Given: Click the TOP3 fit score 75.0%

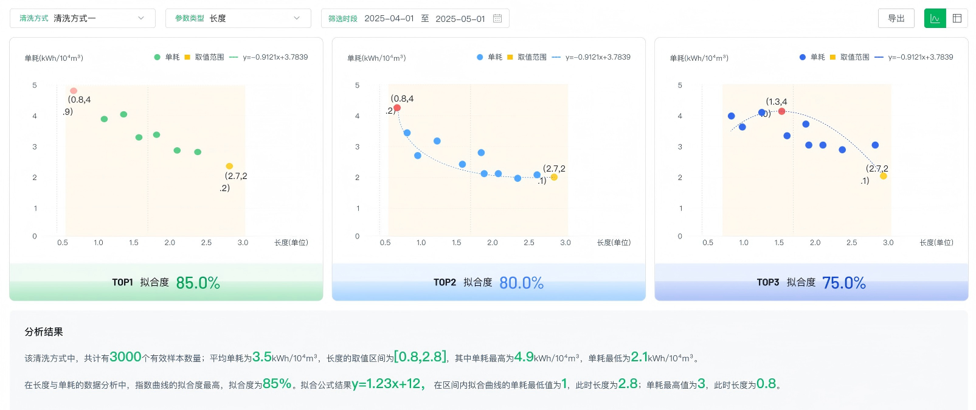Looking at the screenshot, I should (x=843, y=283).
